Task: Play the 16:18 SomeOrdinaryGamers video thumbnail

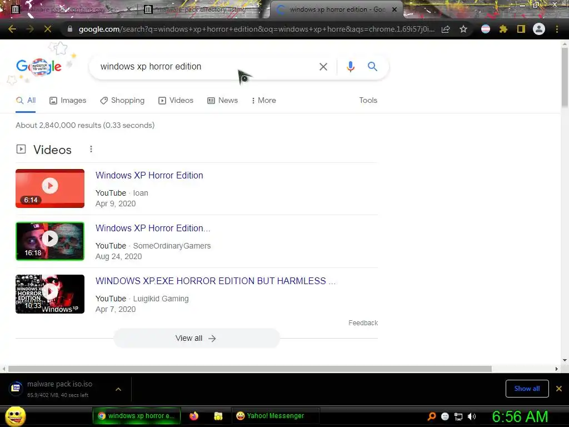Action: pyautogui.click(x=50, y=241)
